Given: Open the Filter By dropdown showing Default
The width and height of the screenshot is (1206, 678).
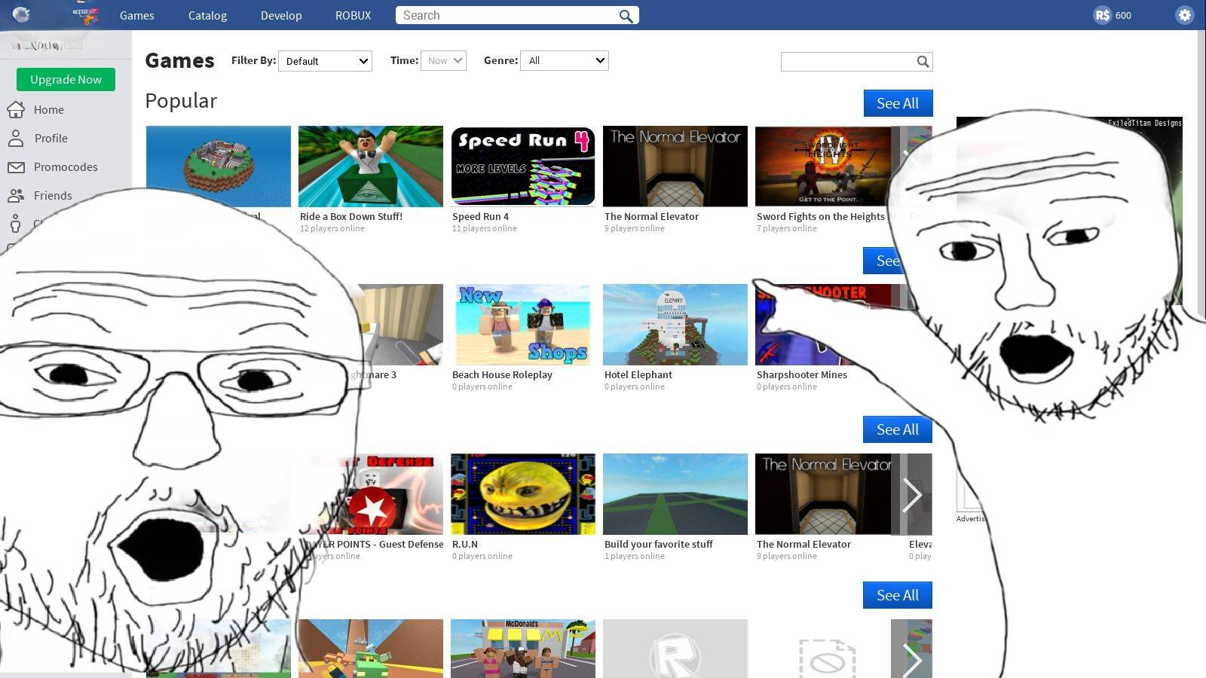Looking at the screenshot, I should click(325, 61).
